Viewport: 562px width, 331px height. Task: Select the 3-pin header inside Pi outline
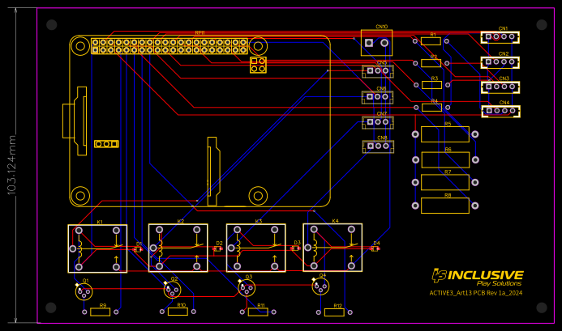coord(106,144)
